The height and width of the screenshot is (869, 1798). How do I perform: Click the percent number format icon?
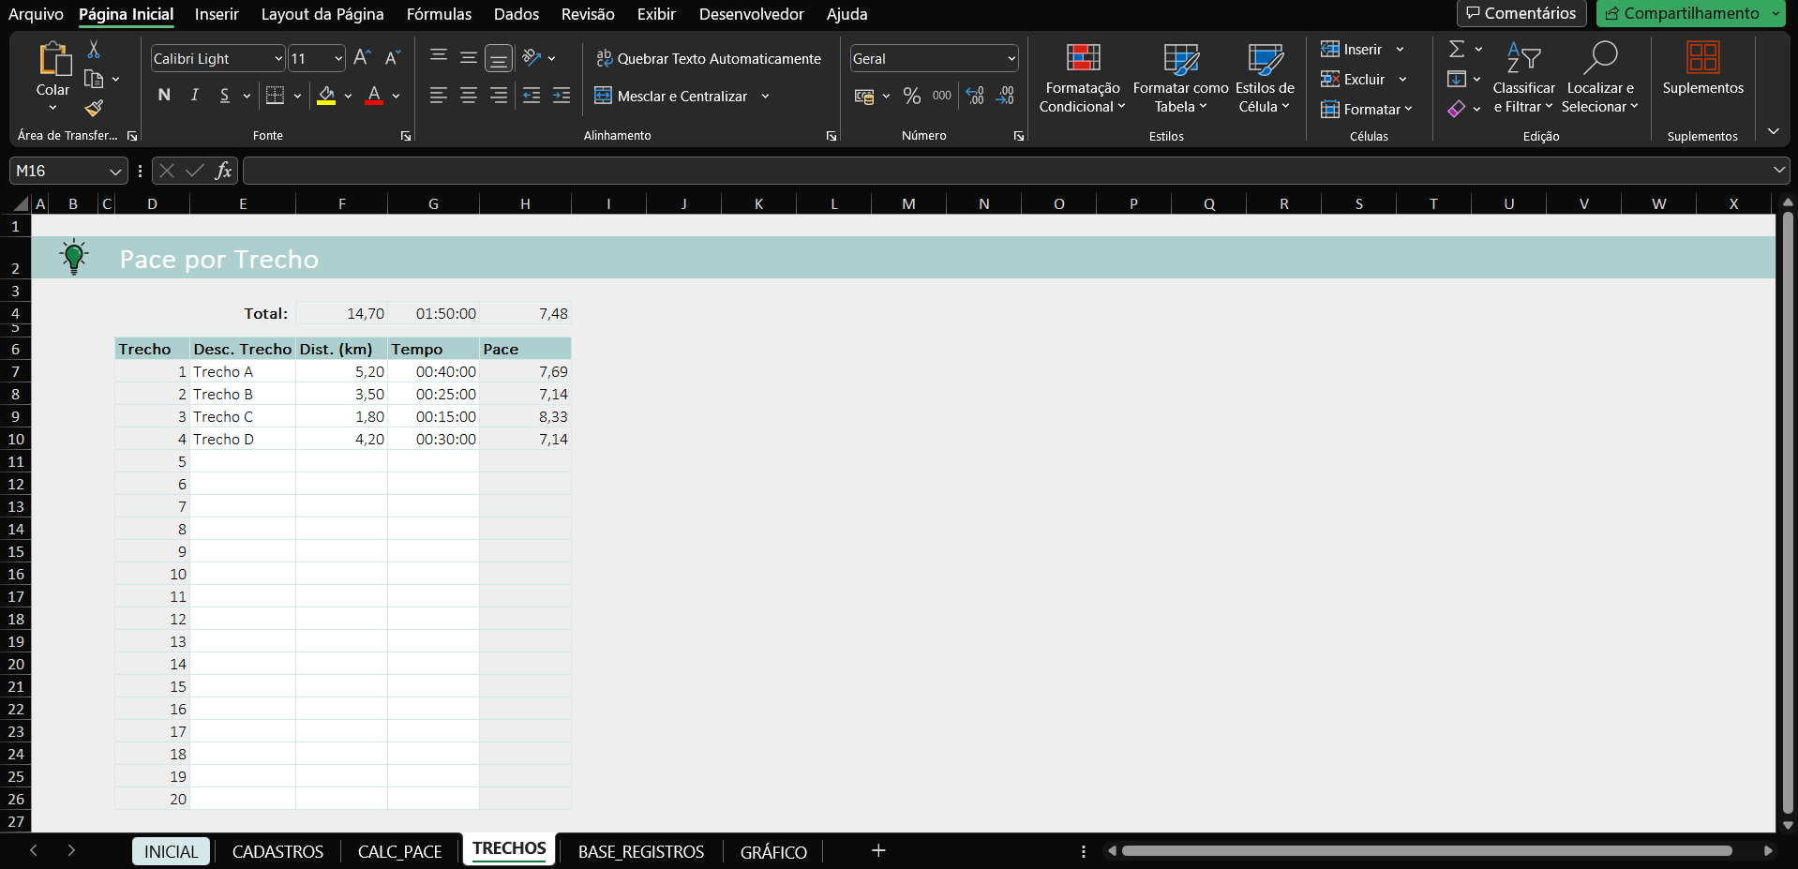coord(911,95)
